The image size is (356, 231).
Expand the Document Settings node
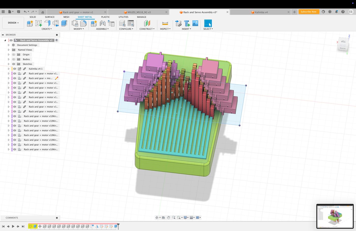(x=9, y=45)
